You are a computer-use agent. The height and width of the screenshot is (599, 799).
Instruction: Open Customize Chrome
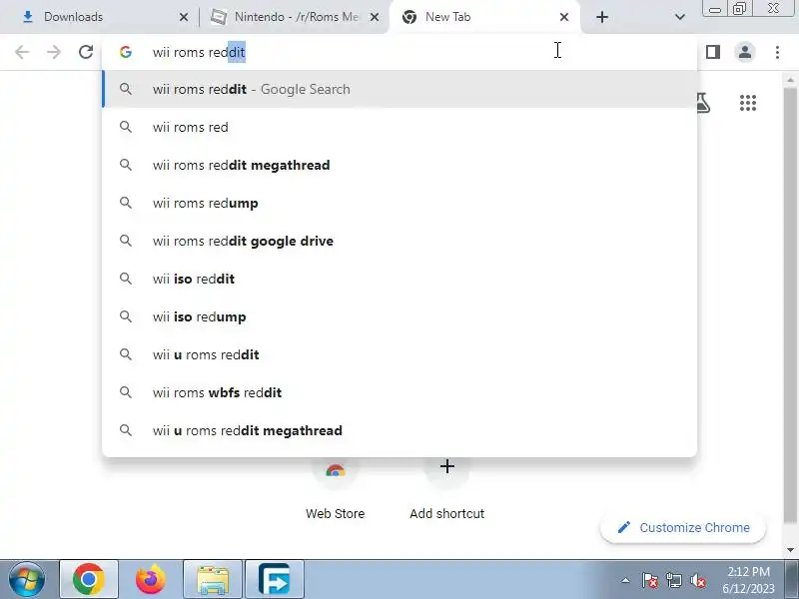[x=683, y=528]
